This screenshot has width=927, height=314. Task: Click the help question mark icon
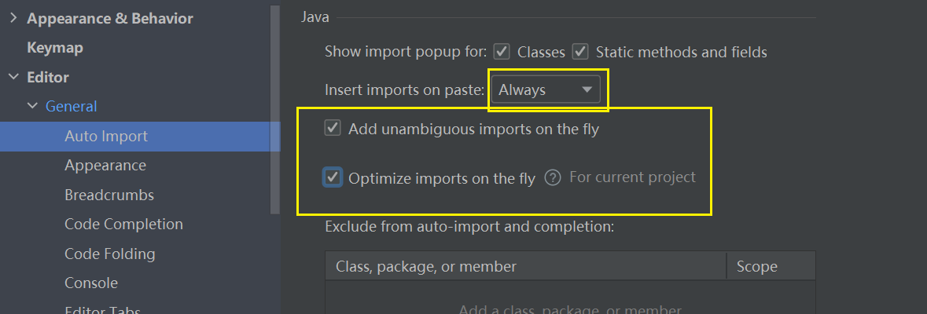pos(553,177)
